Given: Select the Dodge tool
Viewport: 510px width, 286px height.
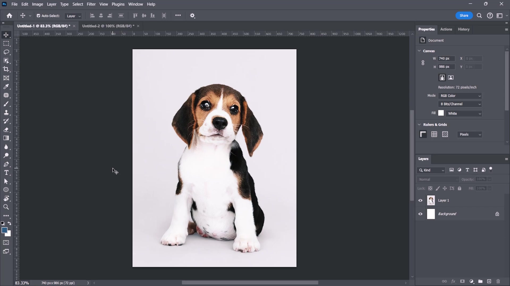Looking at the screenshot, I should tap(6, 155).
